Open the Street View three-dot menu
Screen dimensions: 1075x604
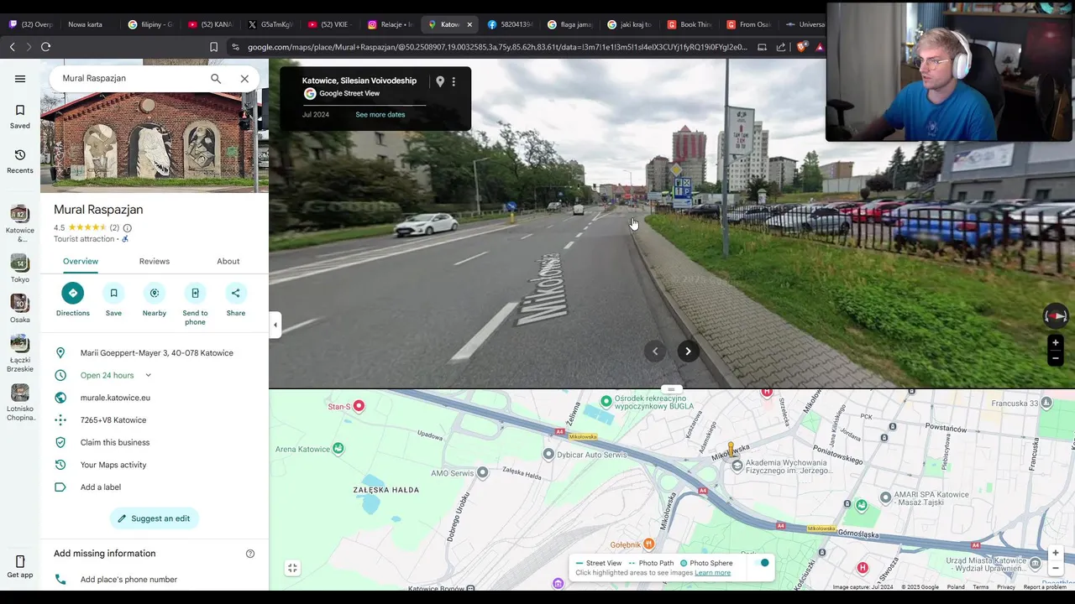point(454,81)
